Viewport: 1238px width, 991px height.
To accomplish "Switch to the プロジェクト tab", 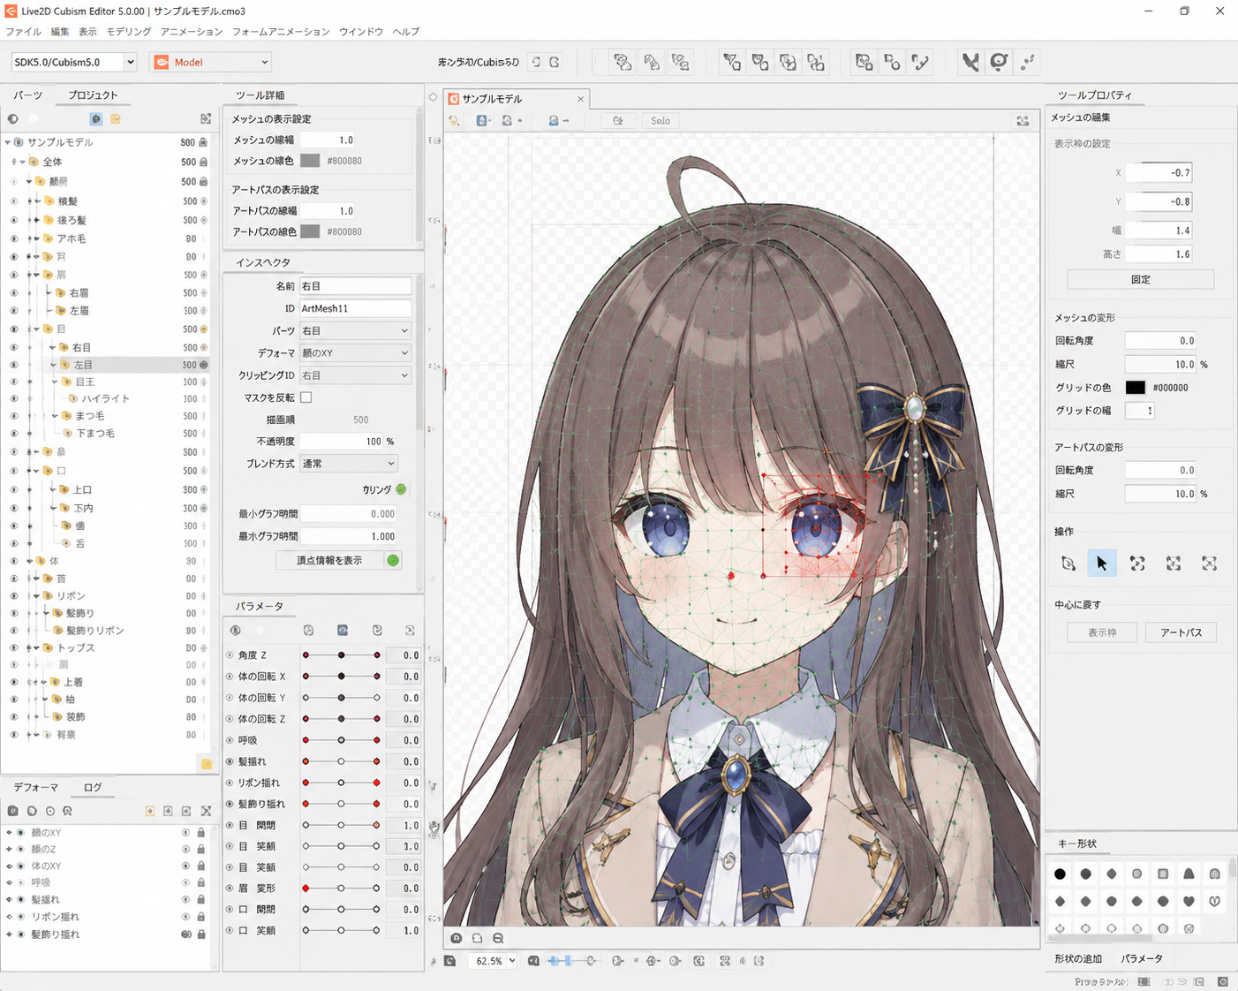I will [x=93, y=95].
